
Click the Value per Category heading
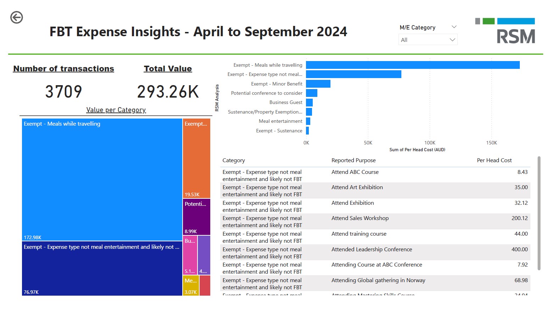116,110
